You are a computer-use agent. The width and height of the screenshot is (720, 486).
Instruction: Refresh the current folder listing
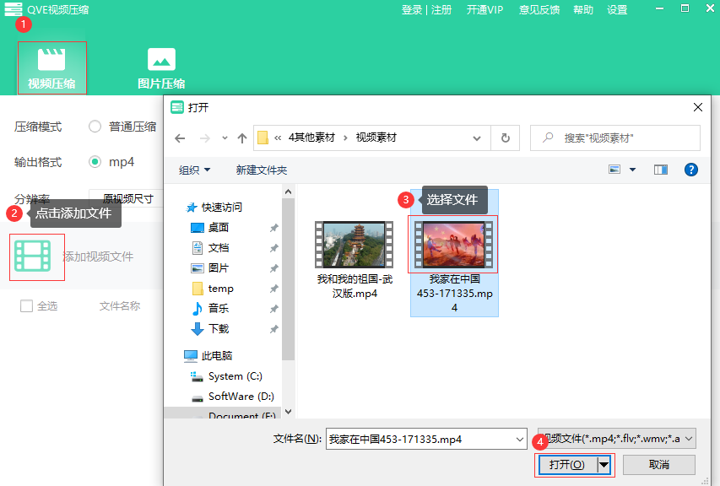click(x=505, y=138)
